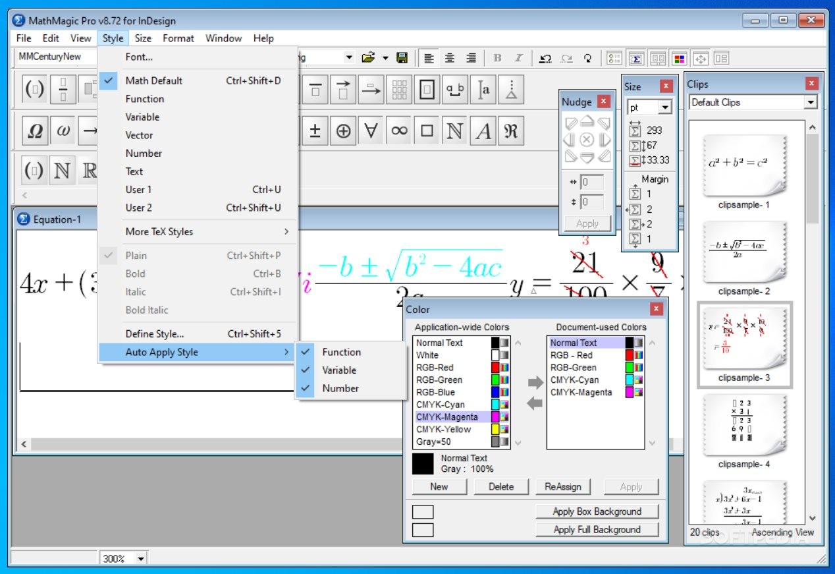
Task: Select Vector style in menu
Action: click(198, 135)
